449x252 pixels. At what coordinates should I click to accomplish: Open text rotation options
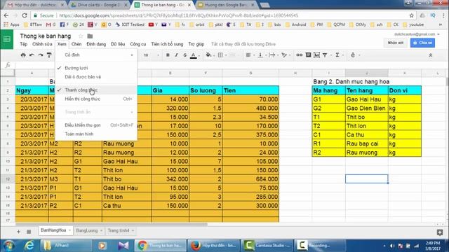pyautogui.click(x=284, y=55)
